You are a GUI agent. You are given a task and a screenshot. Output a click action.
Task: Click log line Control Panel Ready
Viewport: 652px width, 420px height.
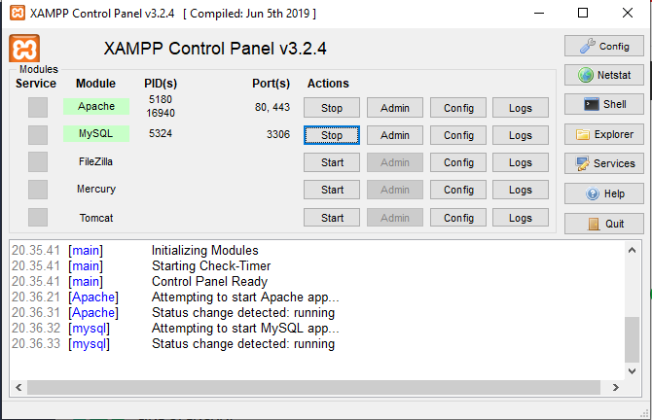pyautogui.click(x=209, y=282)
